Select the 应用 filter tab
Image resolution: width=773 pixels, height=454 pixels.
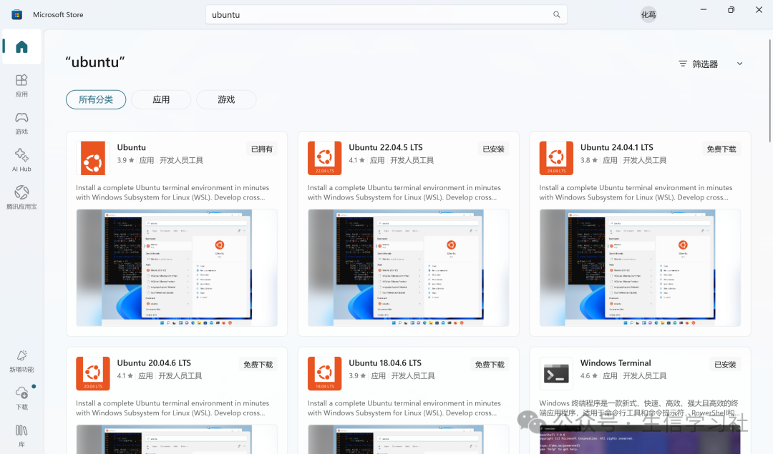[161, 99]
